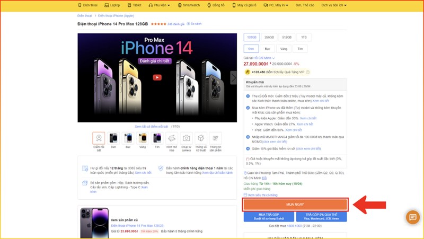Click the MUA NGAY button
The width and height of the screenshot is (424, 239).
pos(295,205)
